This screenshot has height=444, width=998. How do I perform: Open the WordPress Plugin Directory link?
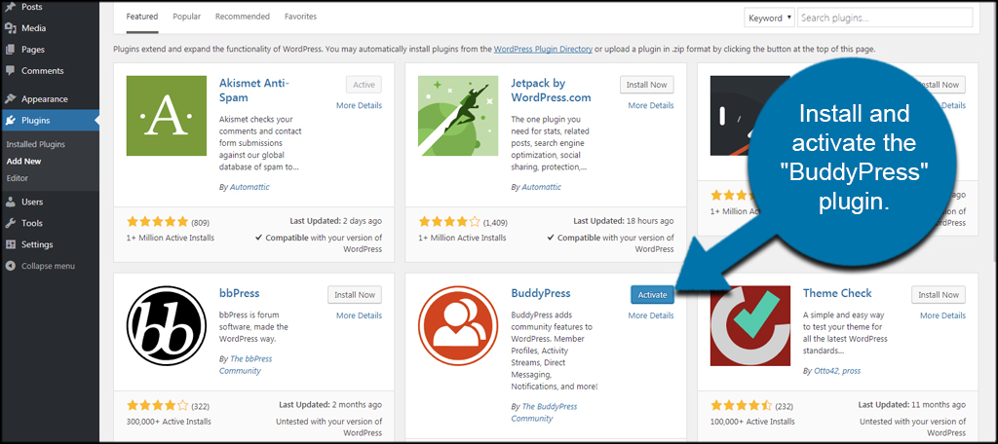[543, 49]
